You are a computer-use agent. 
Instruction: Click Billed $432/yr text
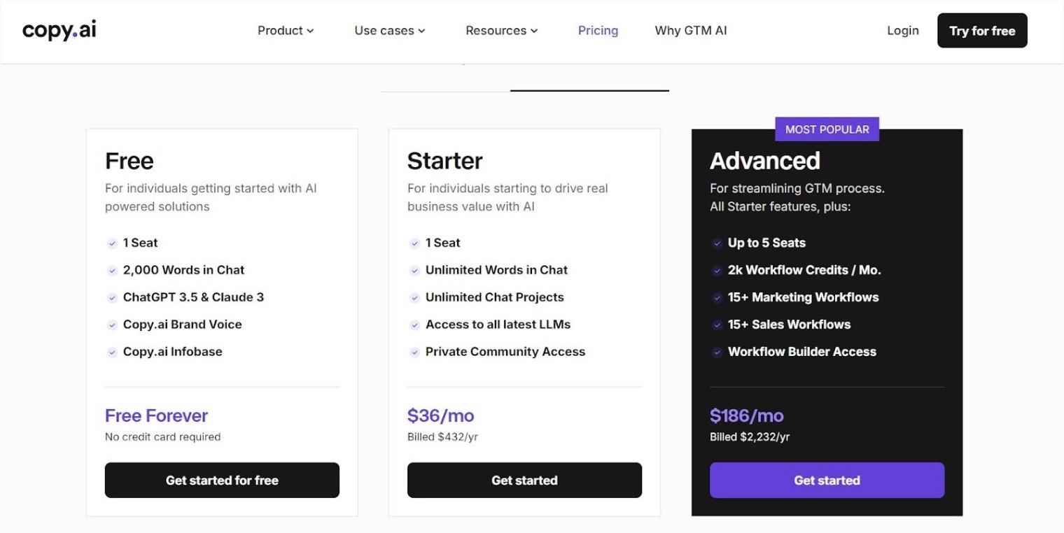[x=442, y=437]
